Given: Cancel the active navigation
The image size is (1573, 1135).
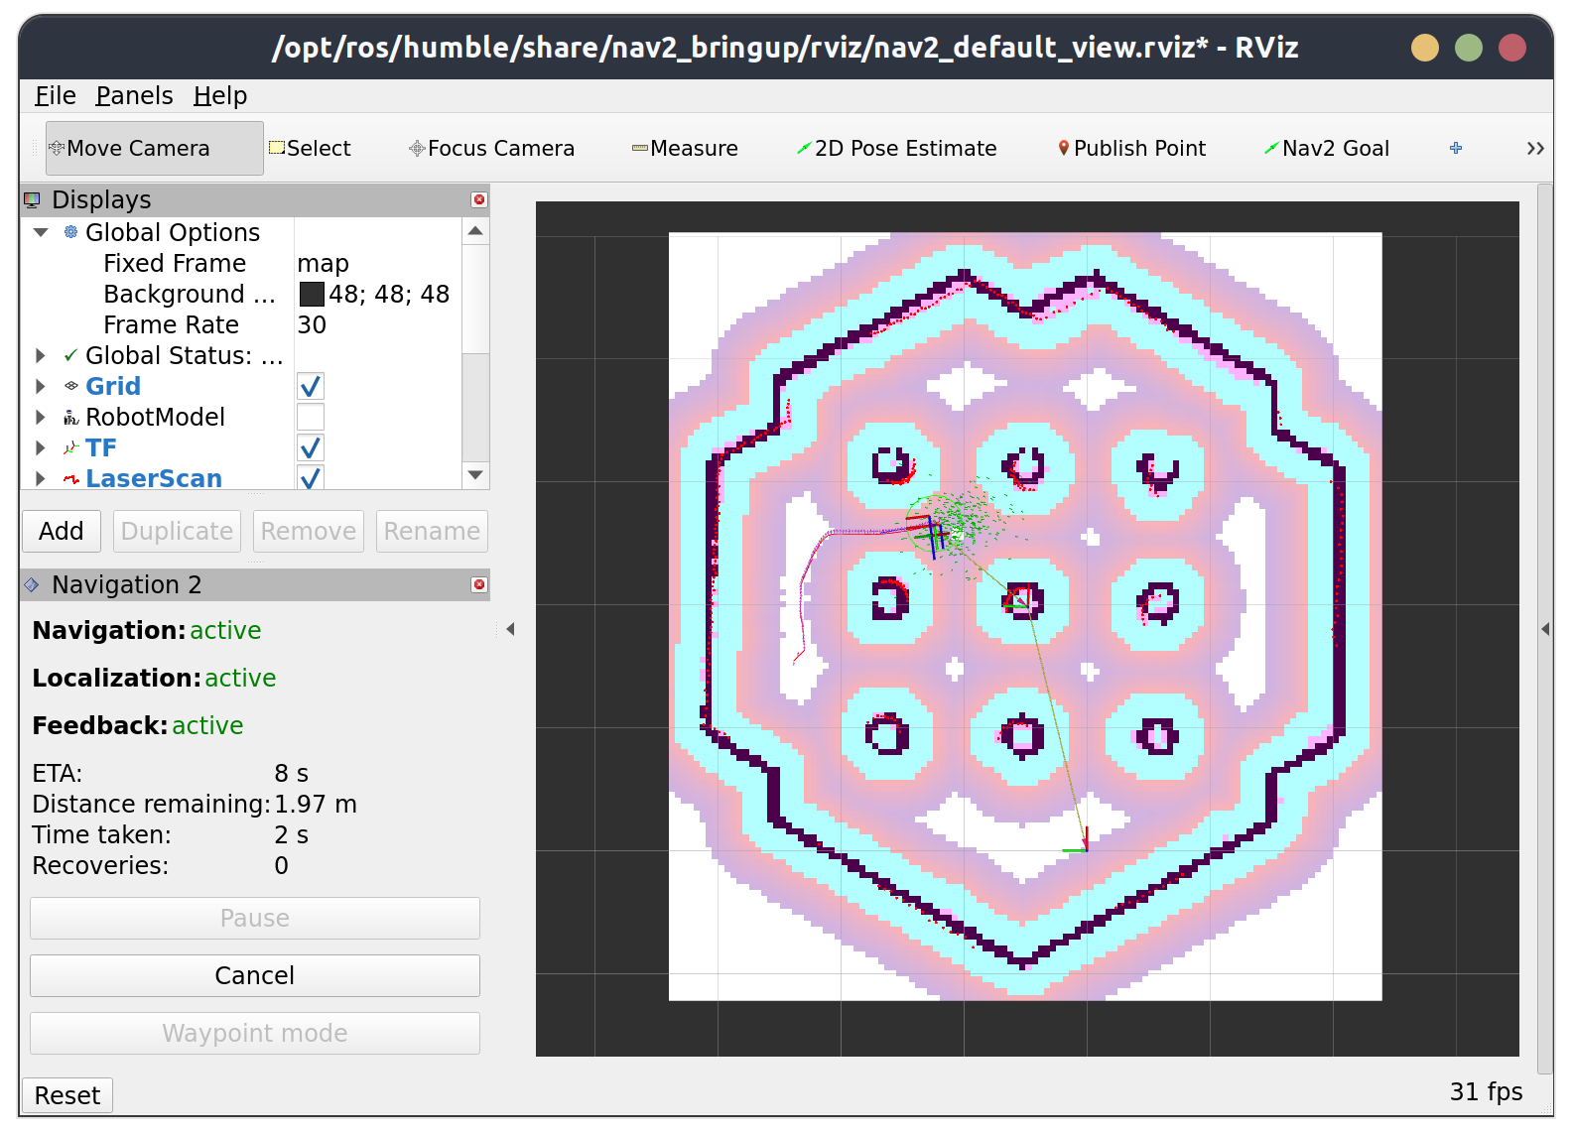Looking at the screenshot, I should [255, 976].
